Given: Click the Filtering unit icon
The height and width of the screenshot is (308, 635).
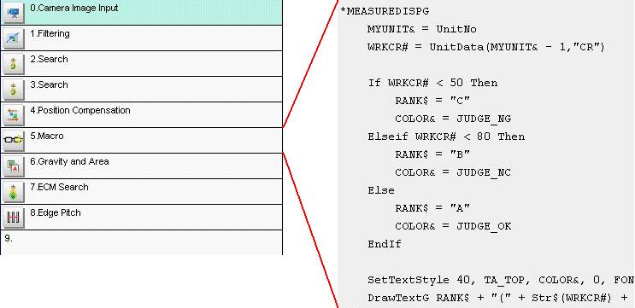Looking at the screenshot, I should click(x=14, y=38).
